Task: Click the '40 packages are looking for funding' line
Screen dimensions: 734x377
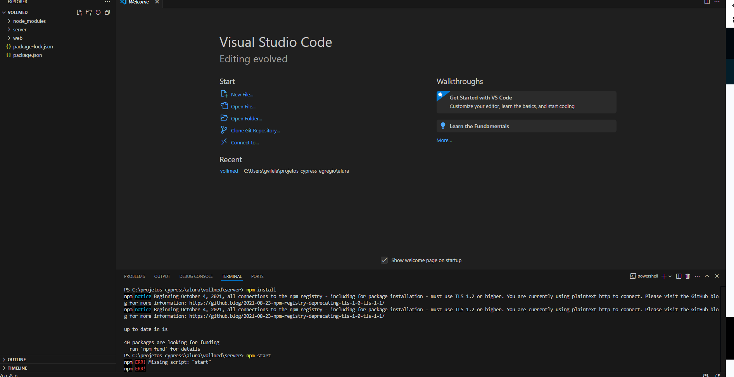Action: [x=172, y=342]
